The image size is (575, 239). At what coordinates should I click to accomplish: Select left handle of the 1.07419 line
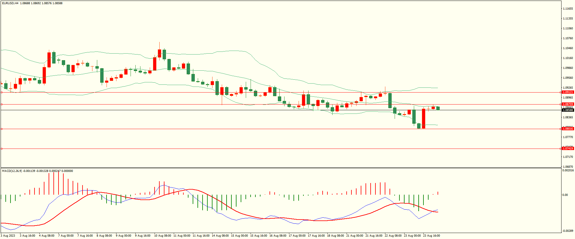(2, 149)
